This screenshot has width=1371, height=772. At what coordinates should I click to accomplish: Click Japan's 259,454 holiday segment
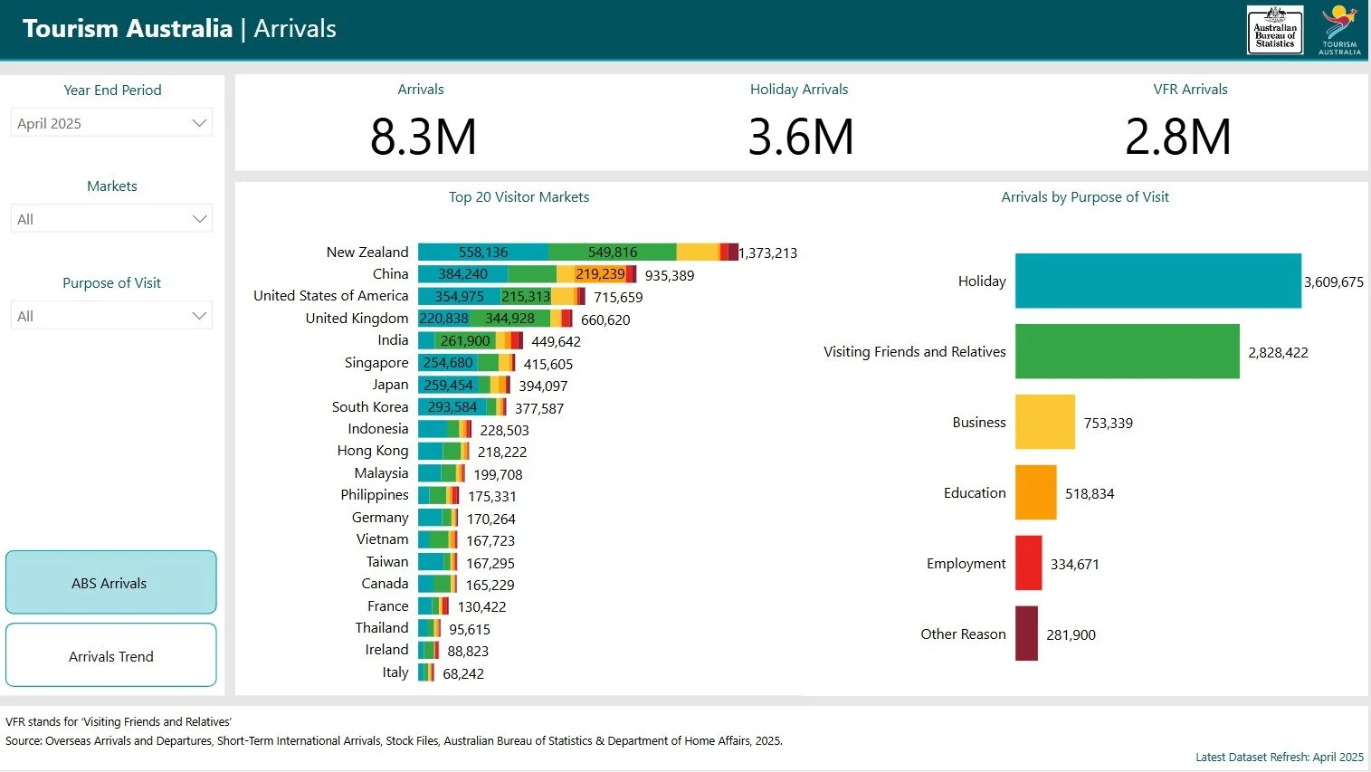tap(448, 386)
